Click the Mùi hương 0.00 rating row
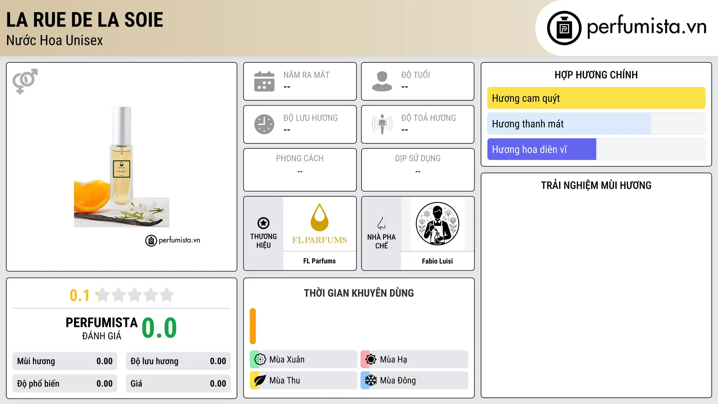This screenshot has width=718, height=404. (x=65, y=361)
